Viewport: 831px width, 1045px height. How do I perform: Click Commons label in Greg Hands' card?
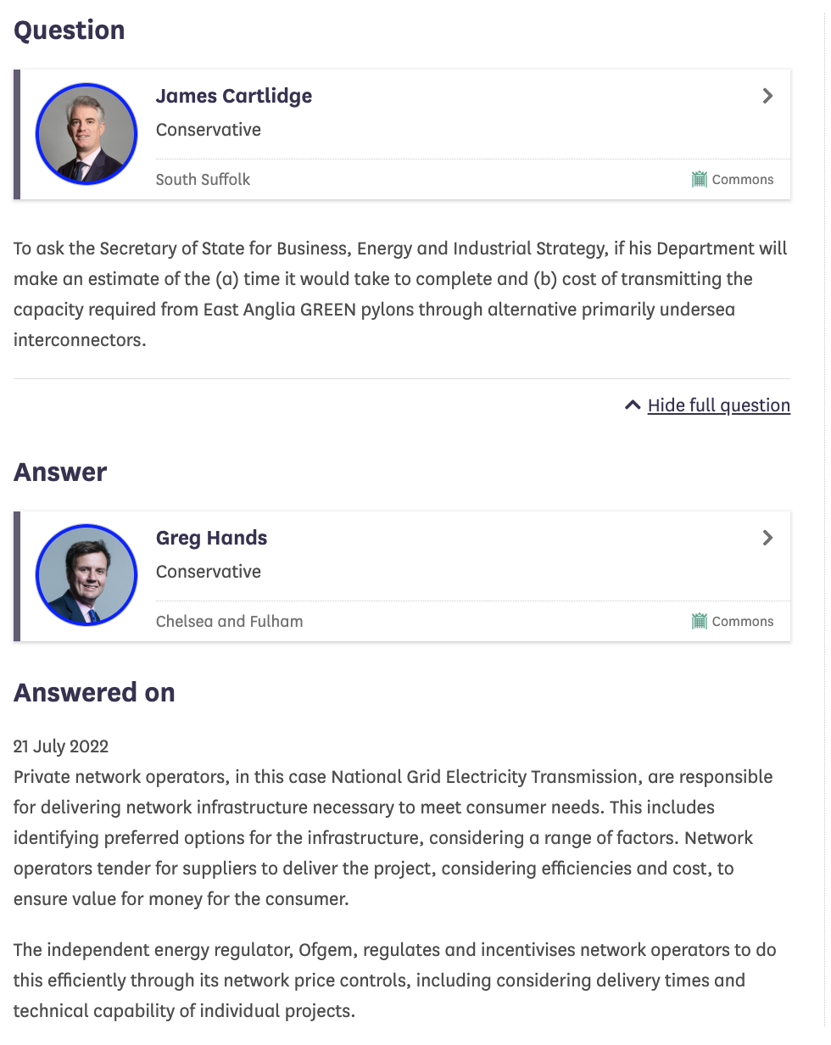[x=742, y=622]
